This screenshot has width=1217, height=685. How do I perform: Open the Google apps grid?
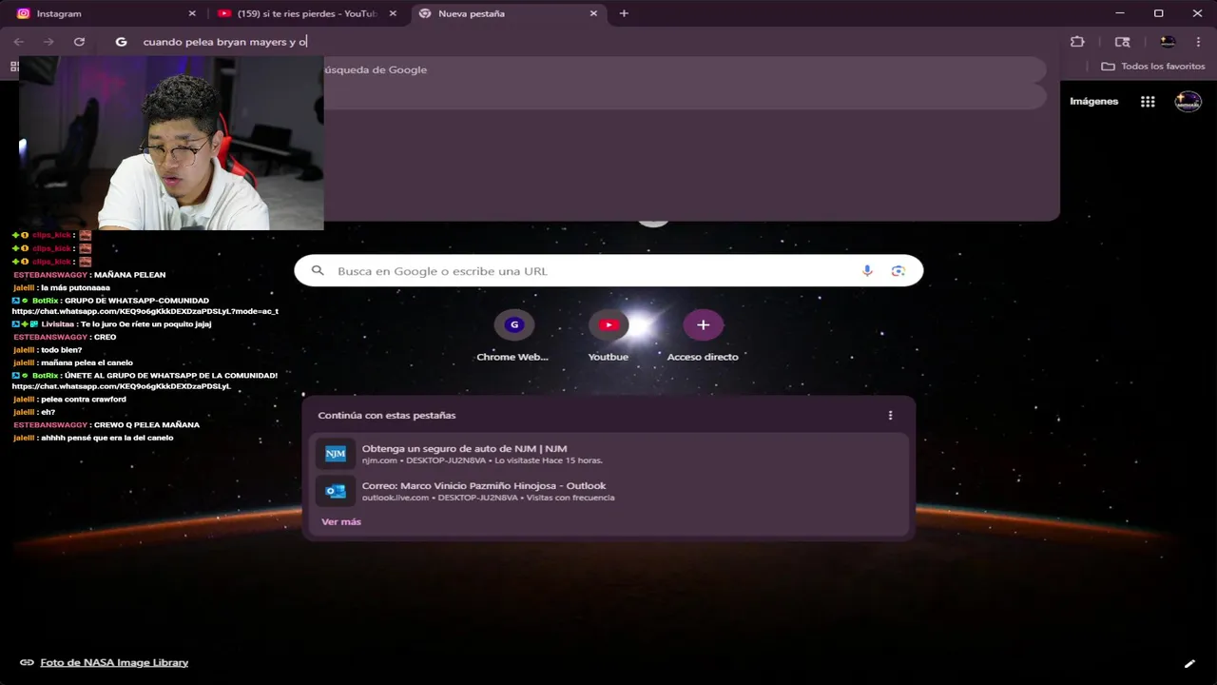(x=1148, y=102)
